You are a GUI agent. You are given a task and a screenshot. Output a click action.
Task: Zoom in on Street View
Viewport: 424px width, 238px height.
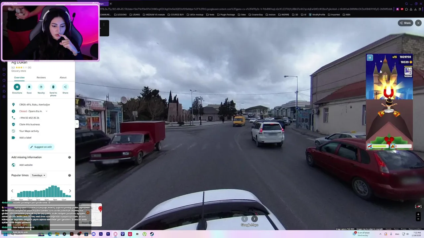pos(418,215)
